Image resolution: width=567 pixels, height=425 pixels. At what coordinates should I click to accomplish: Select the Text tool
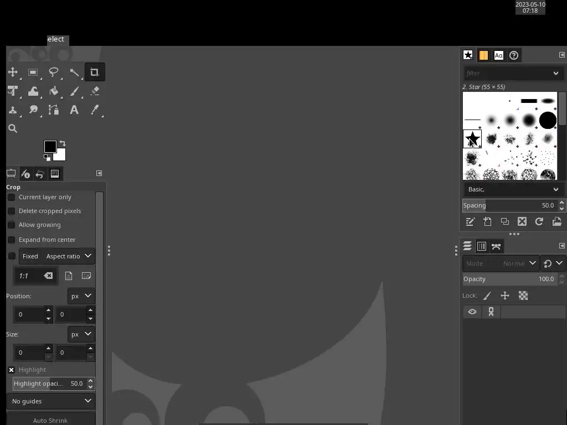coord(74,110)
